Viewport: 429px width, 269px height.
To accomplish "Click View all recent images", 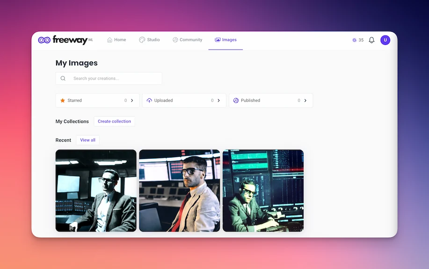I will [x=88, y=140].
